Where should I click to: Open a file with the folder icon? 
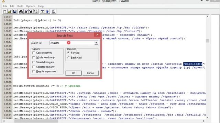[10, 12]
